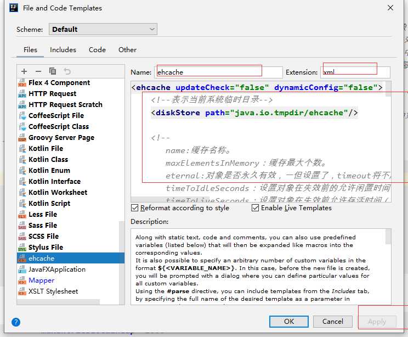The width and height of the screenshot is (408, 337).
Task: Select the Kotlin File icon
Action: [x=22, y=148]
